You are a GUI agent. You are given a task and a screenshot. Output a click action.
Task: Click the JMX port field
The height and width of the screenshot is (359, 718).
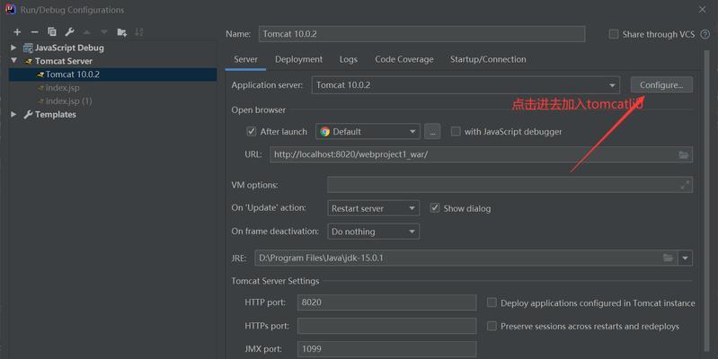point(387,348)
